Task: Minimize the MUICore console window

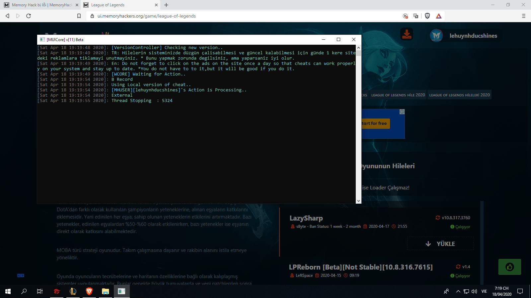Action: click(x=324, y=39)
